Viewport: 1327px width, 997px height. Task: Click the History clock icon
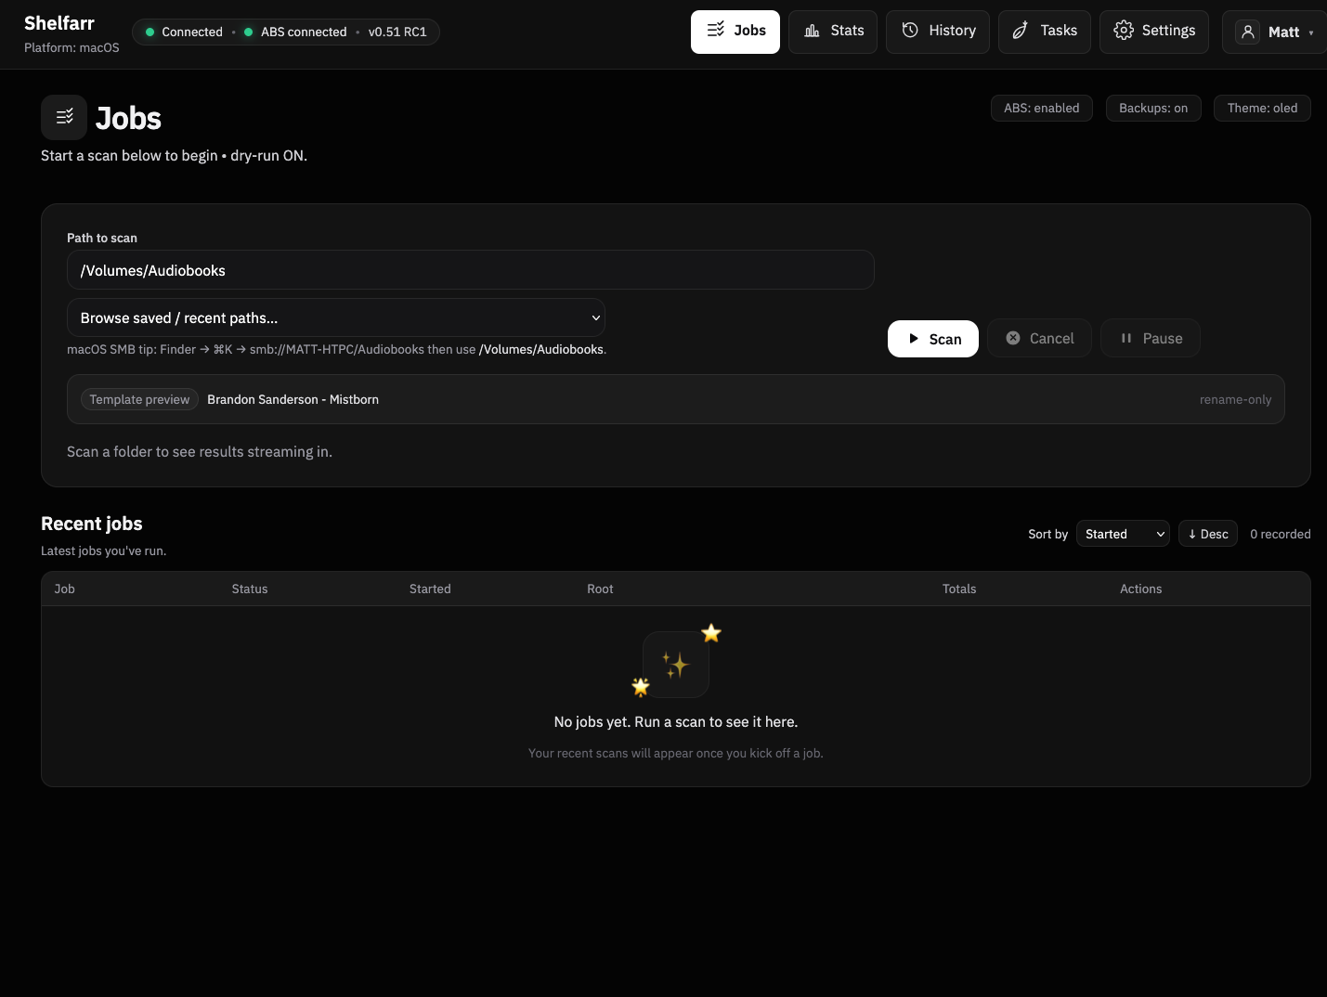point(910,31)
